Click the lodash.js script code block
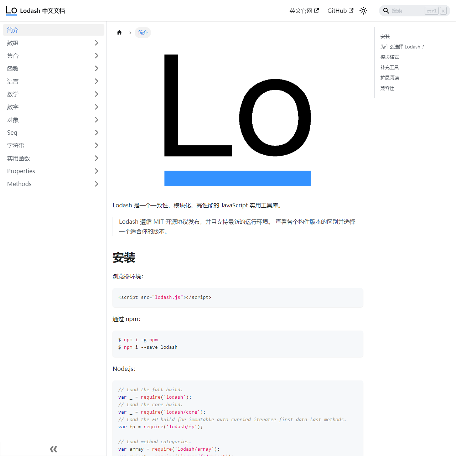This screenshot has height=456, width=456. [x=238, y=297]
